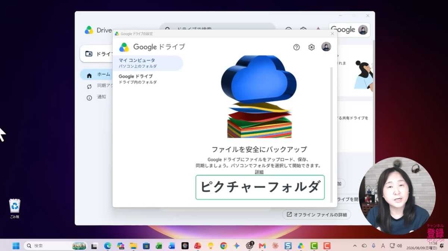448x251 pixels.
Task: Click the cloud icon in system tray
Action: 364,246
